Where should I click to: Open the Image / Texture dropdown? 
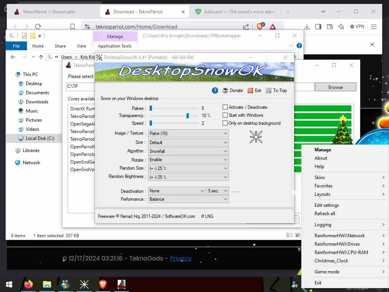188,133
